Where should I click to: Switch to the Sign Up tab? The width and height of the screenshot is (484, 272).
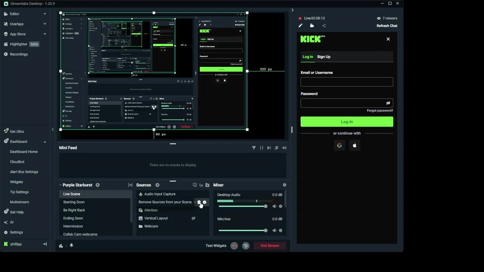(324, 57)
